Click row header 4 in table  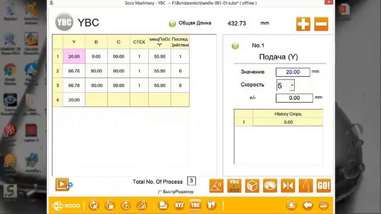click(x=58, y=100)
